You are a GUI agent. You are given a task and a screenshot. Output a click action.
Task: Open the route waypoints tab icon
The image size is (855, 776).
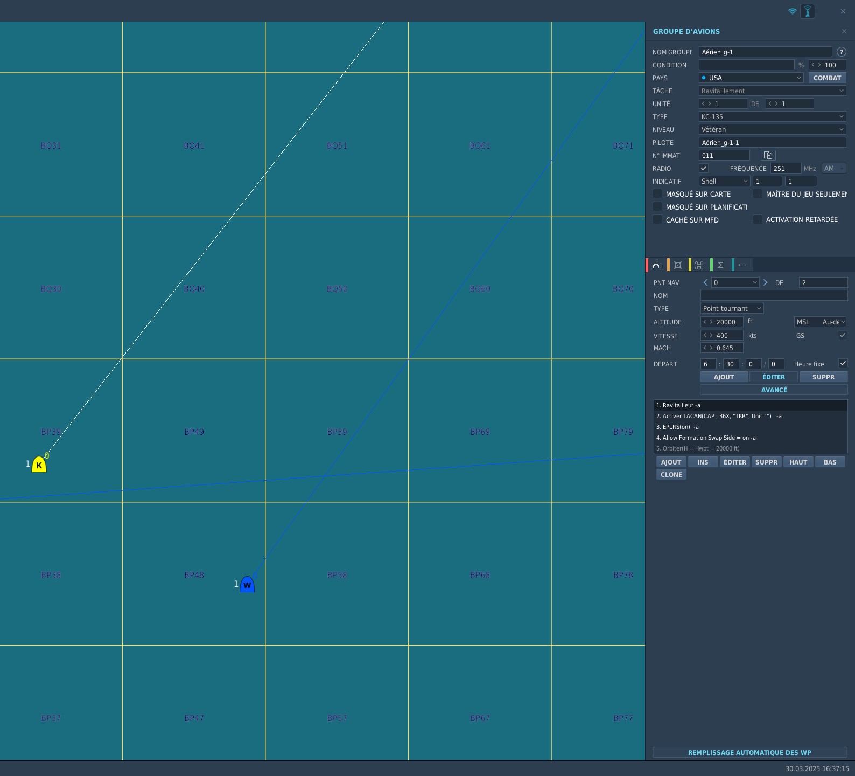[656, 265]
